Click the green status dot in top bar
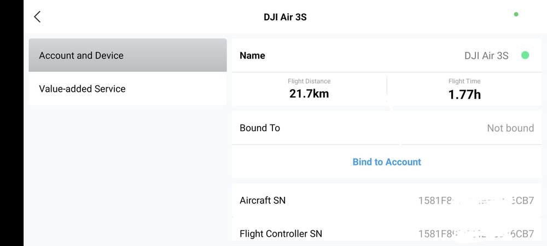Image resolution: width=547 pixels, height=246 pixels. (516, 14)
